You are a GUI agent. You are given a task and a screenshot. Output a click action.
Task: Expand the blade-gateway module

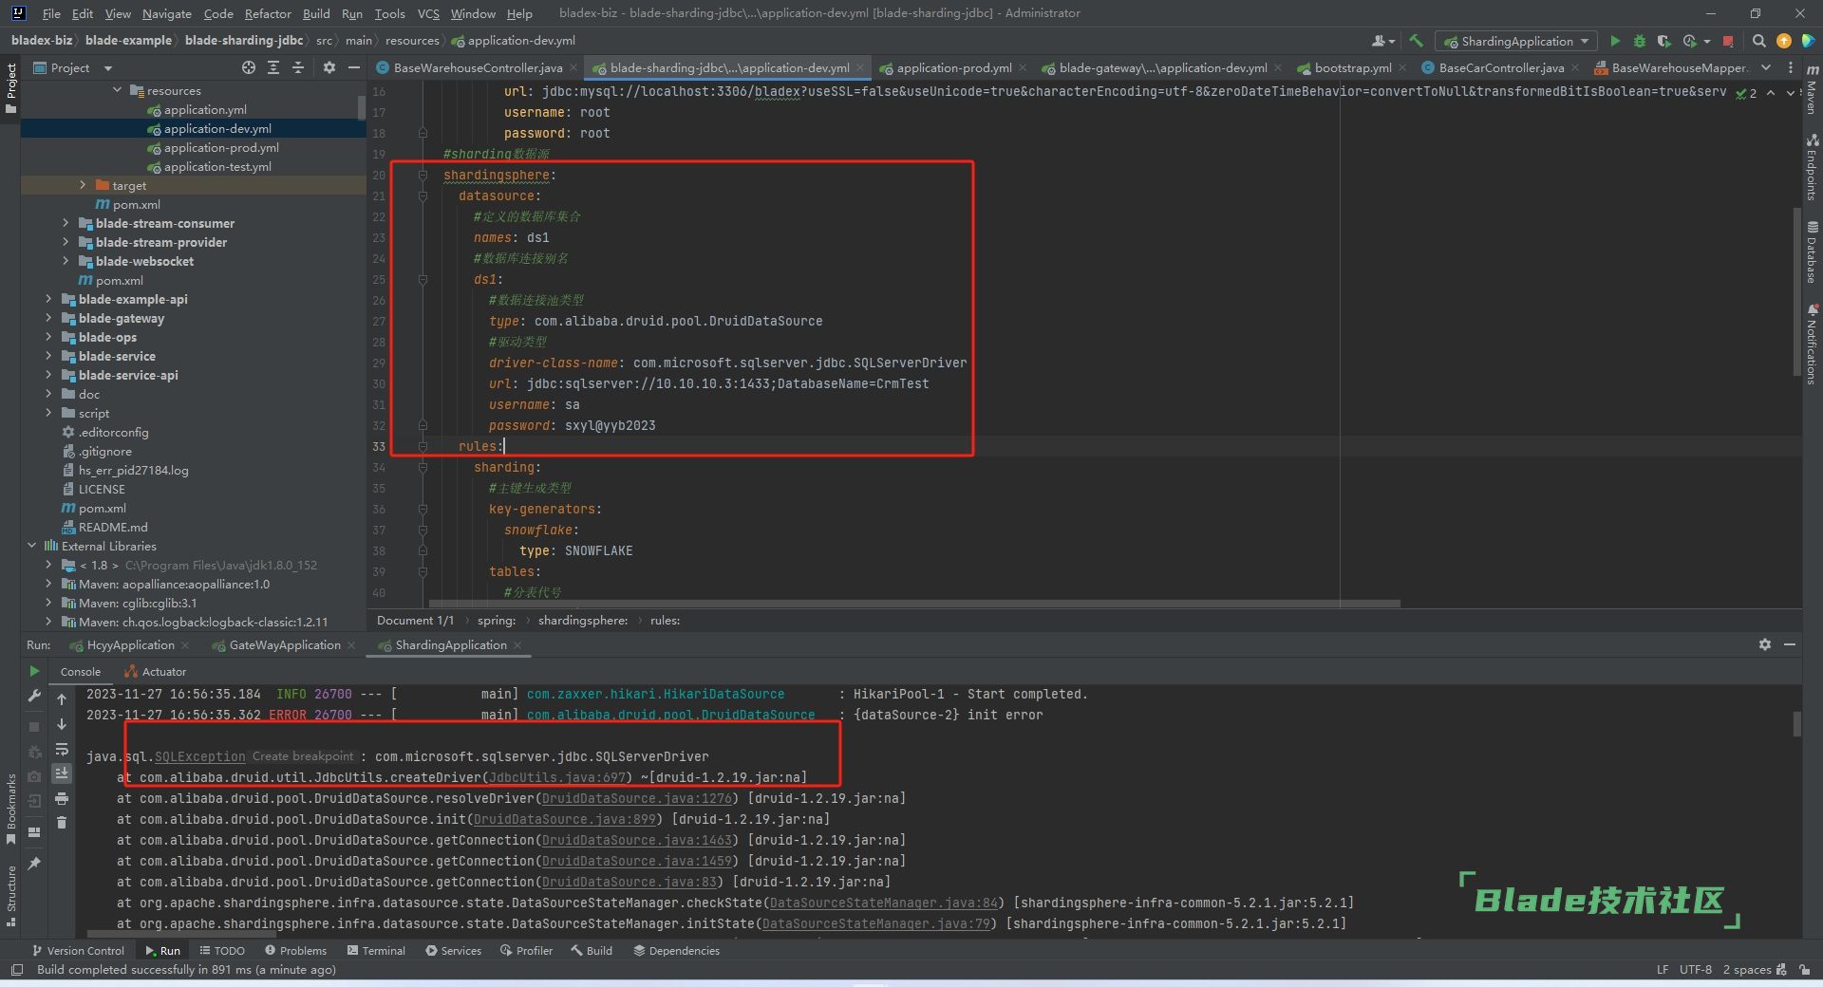tap(48, 318)
